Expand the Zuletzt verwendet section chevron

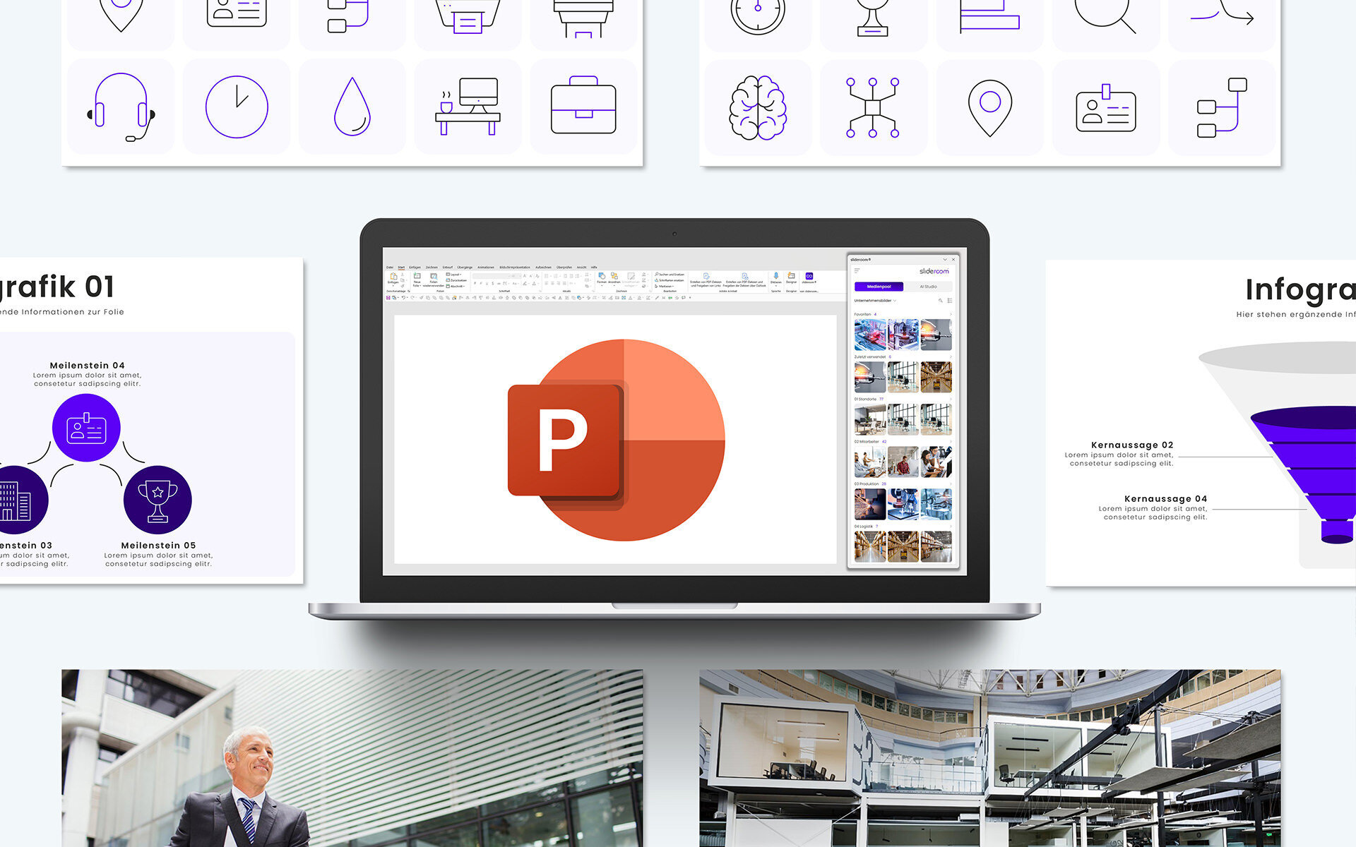click(951, 356)
